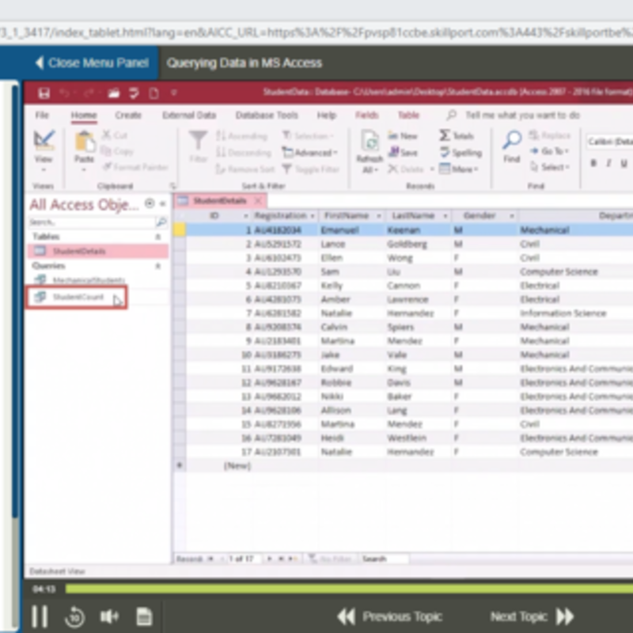Viewport: 633px width, 633px height.
Task: Click Delete in Records group
Action: click(406, 169)
